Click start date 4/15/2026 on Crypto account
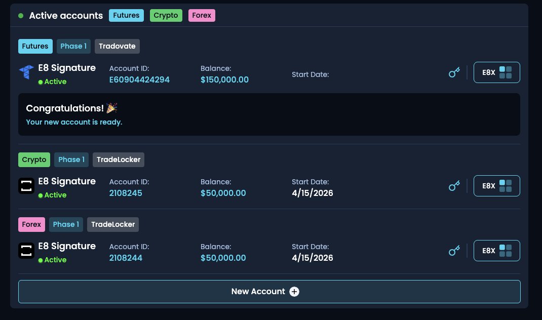 313,193
